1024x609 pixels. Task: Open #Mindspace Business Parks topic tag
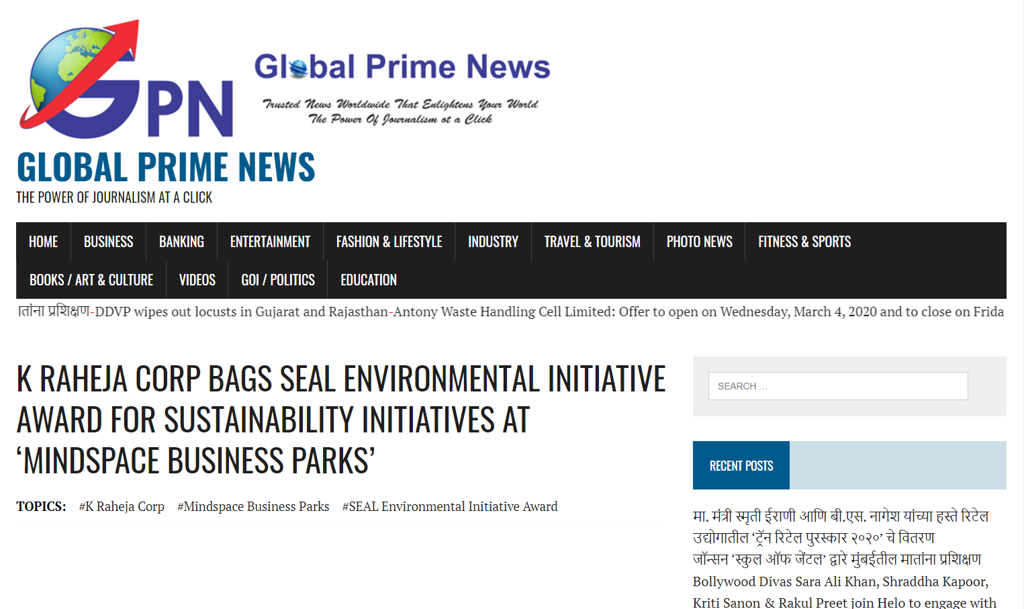click(253, 506)
